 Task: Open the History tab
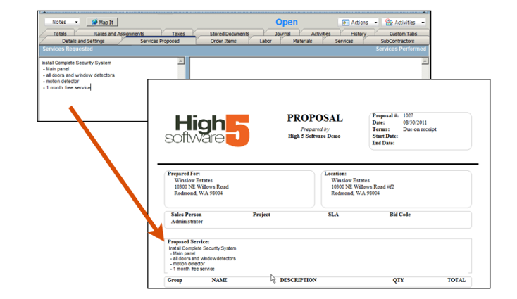(x=359, y=34)
